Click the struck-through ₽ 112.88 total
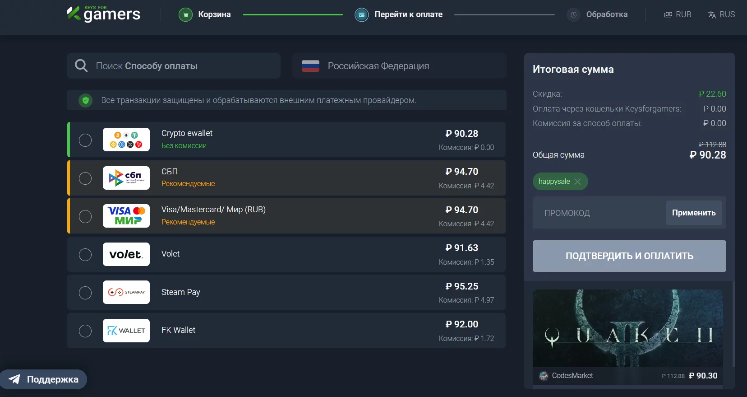Viewport: 747px width, 397px height. pos(712,145)
